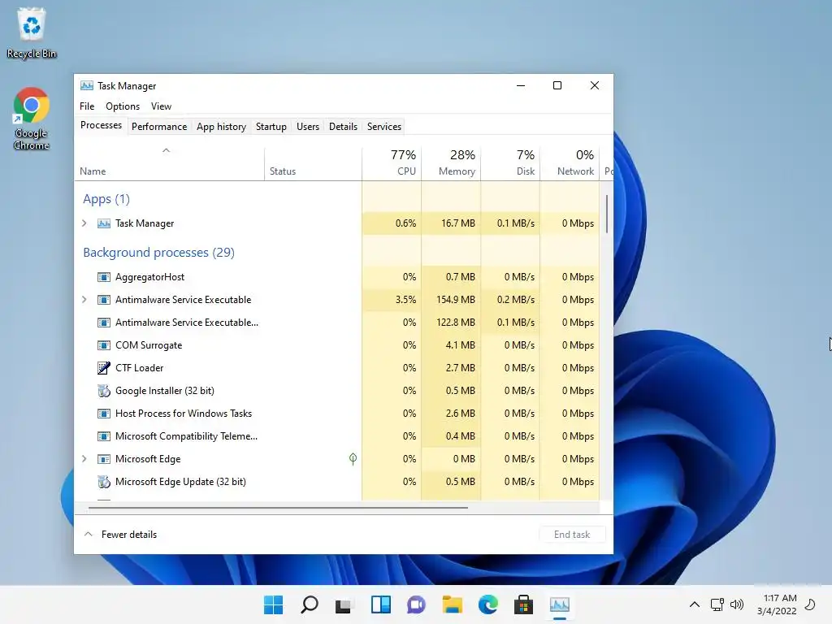This screenshot has height=624, width=832.
Task: Sort by CPU usage column header
Action: [392, 164]
